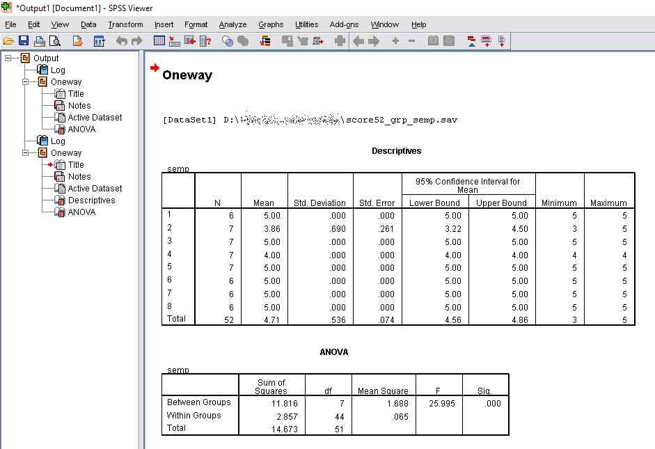Click the Go to Data toolbar icon
This screenshot has height=449, width=655.
(x=159, y=42)
